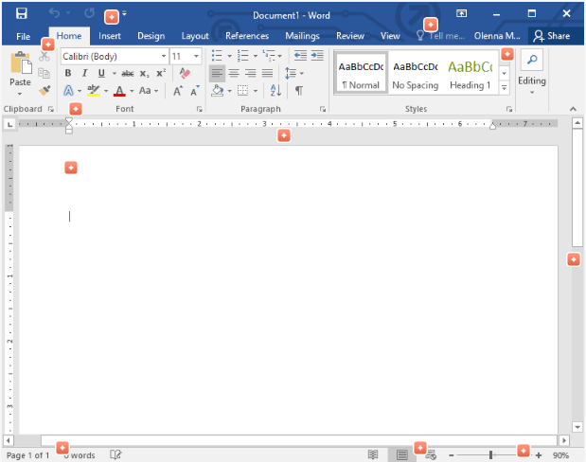Click the tab selector at ruler corner

point(9,124)
